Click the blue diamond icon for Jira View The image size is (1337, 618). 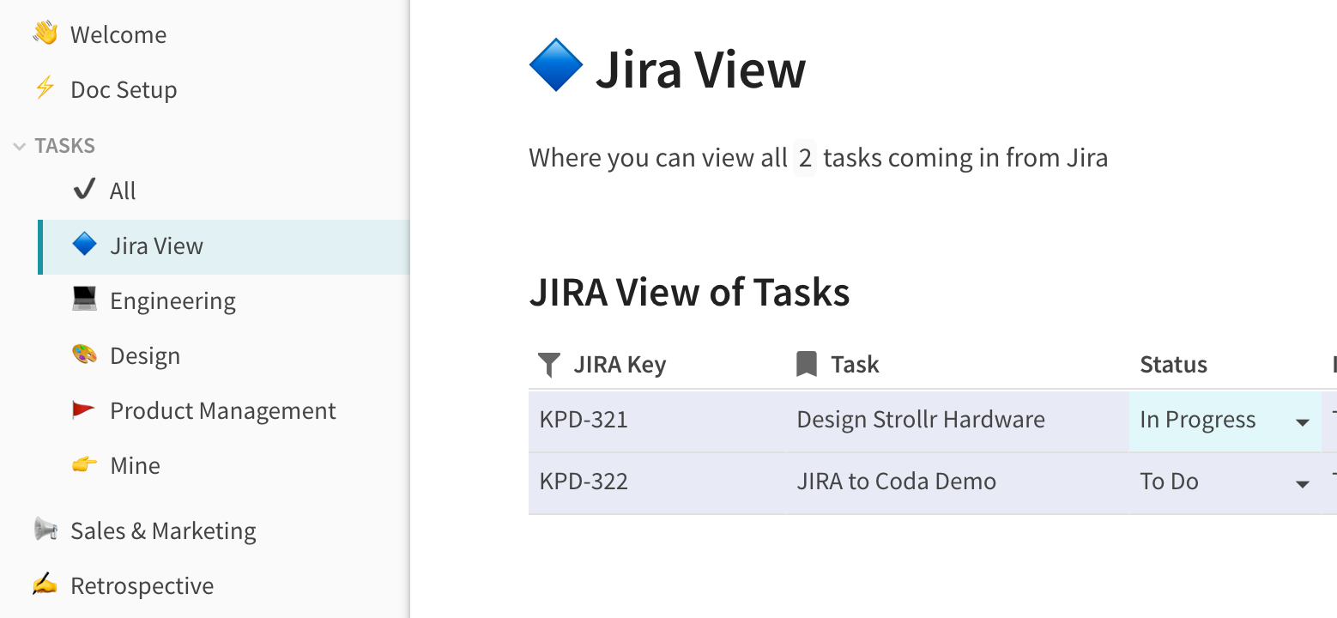(x=85, y=244)
